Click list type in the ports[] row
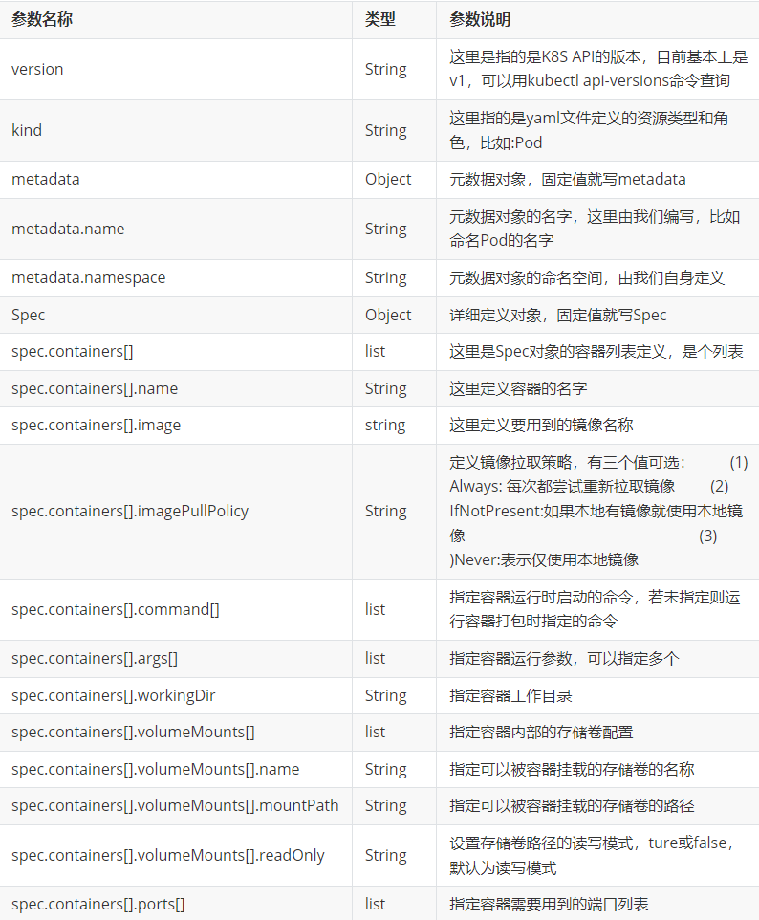 [375, 904]
